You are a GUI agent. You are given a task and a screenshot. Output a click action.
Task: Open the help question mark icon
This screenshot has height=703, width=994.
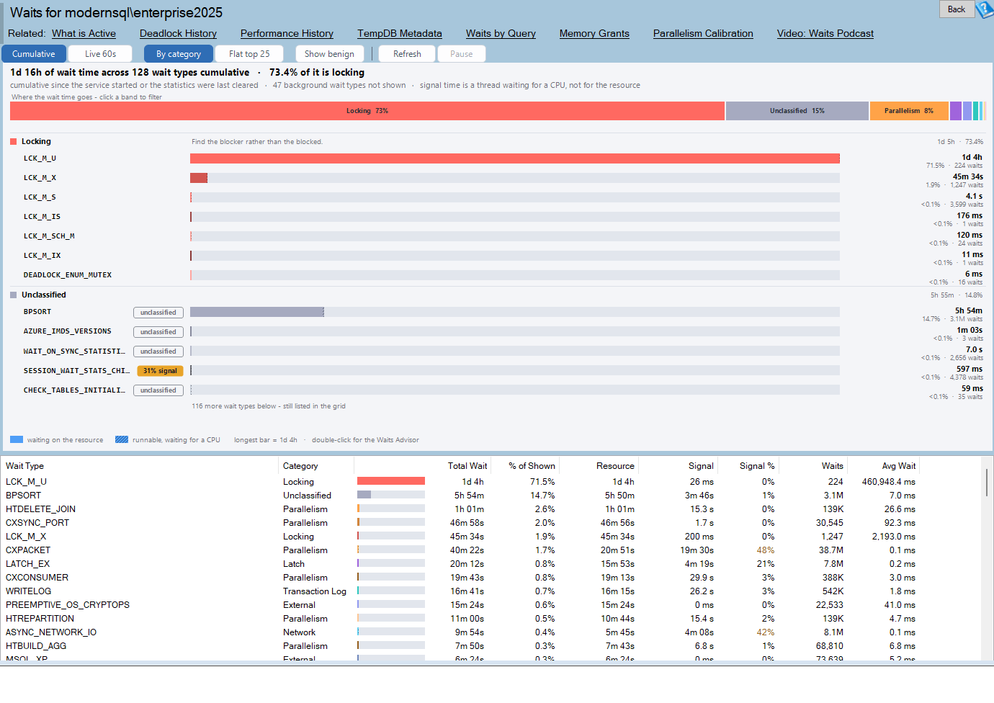point(985,9)
